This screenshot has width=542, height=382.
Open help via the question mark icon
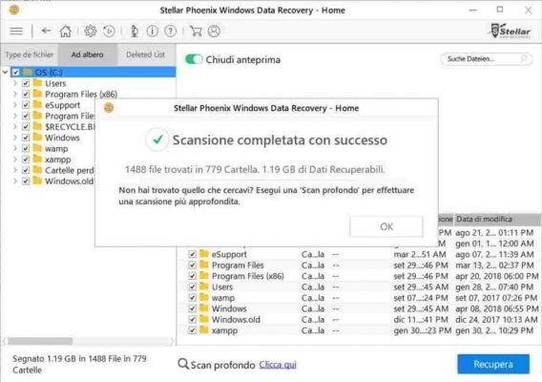point(170,32)
